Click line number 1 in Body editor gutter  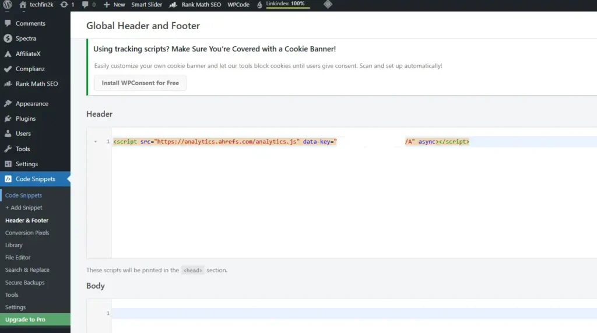108,313
